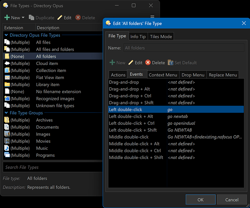Collapse the Directory Opus File Types group

[6, 35]
